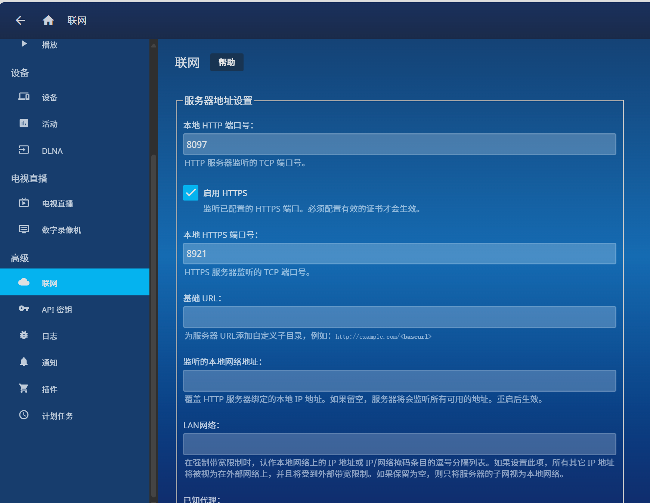Click the 帮助 help button

click(x=227, y=62)
